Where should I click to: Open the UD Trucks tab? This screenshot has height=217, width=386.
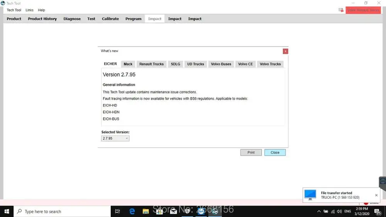pos(195,64)
